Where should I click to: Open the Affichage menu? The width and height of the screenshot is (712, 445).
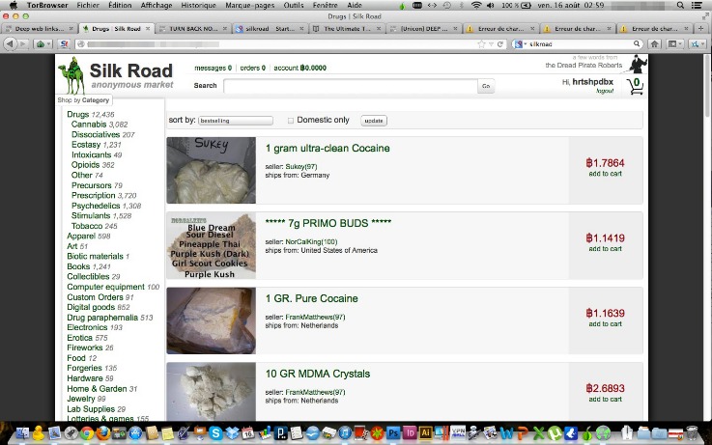point(157,5)
